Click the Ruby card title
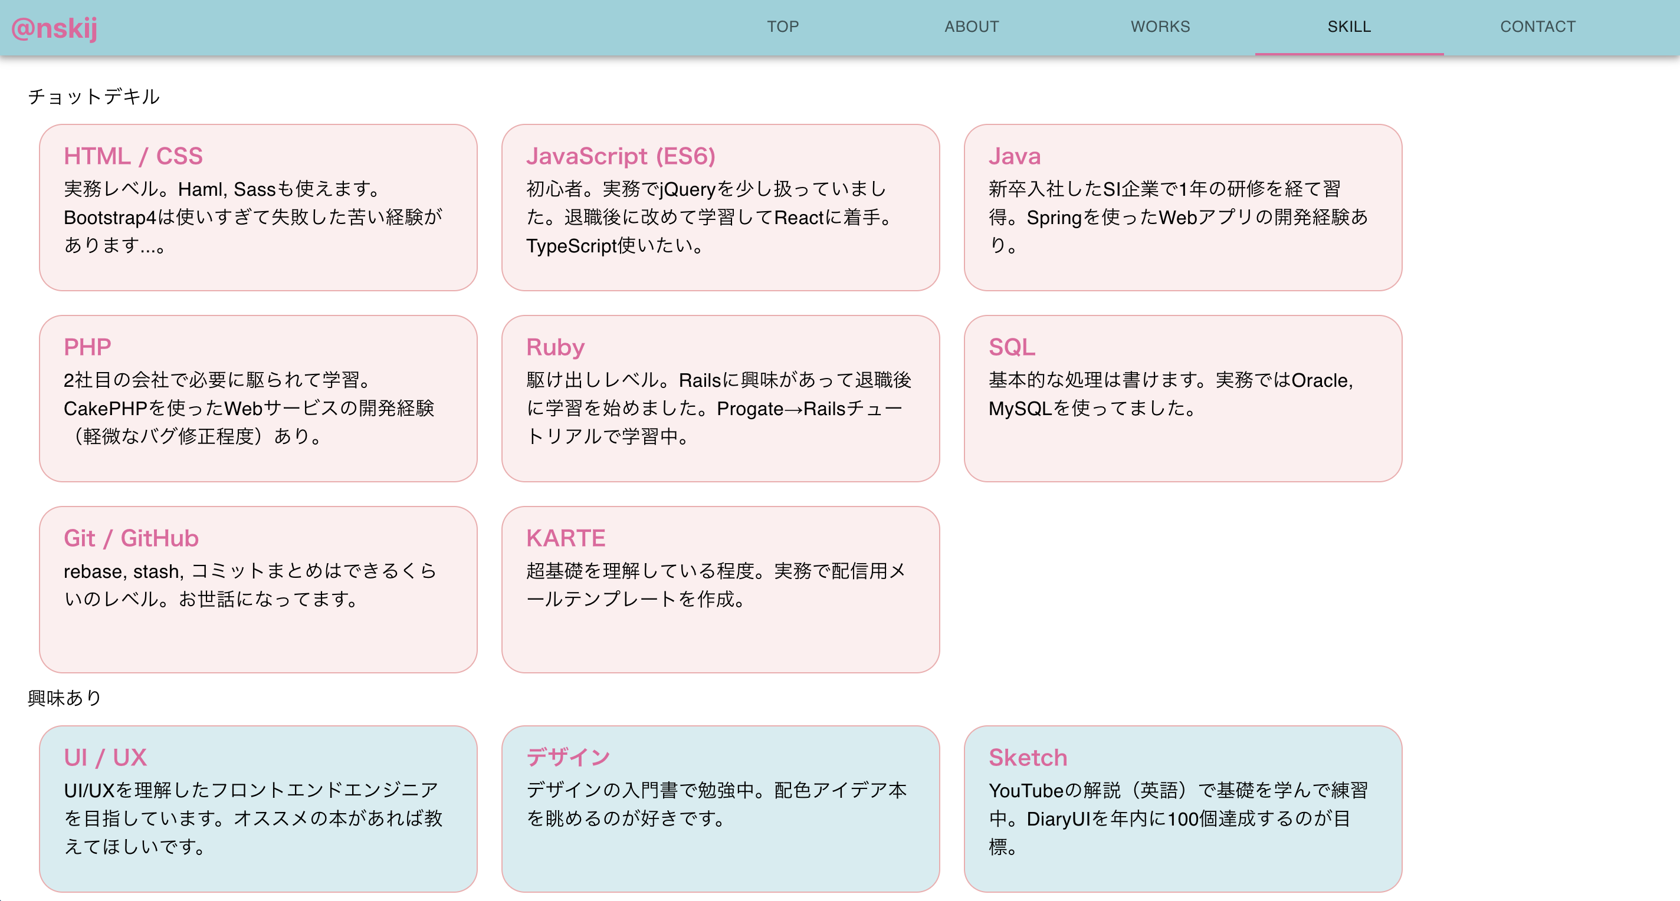This screenshot has width=1680, height=901. click(555, 347)
